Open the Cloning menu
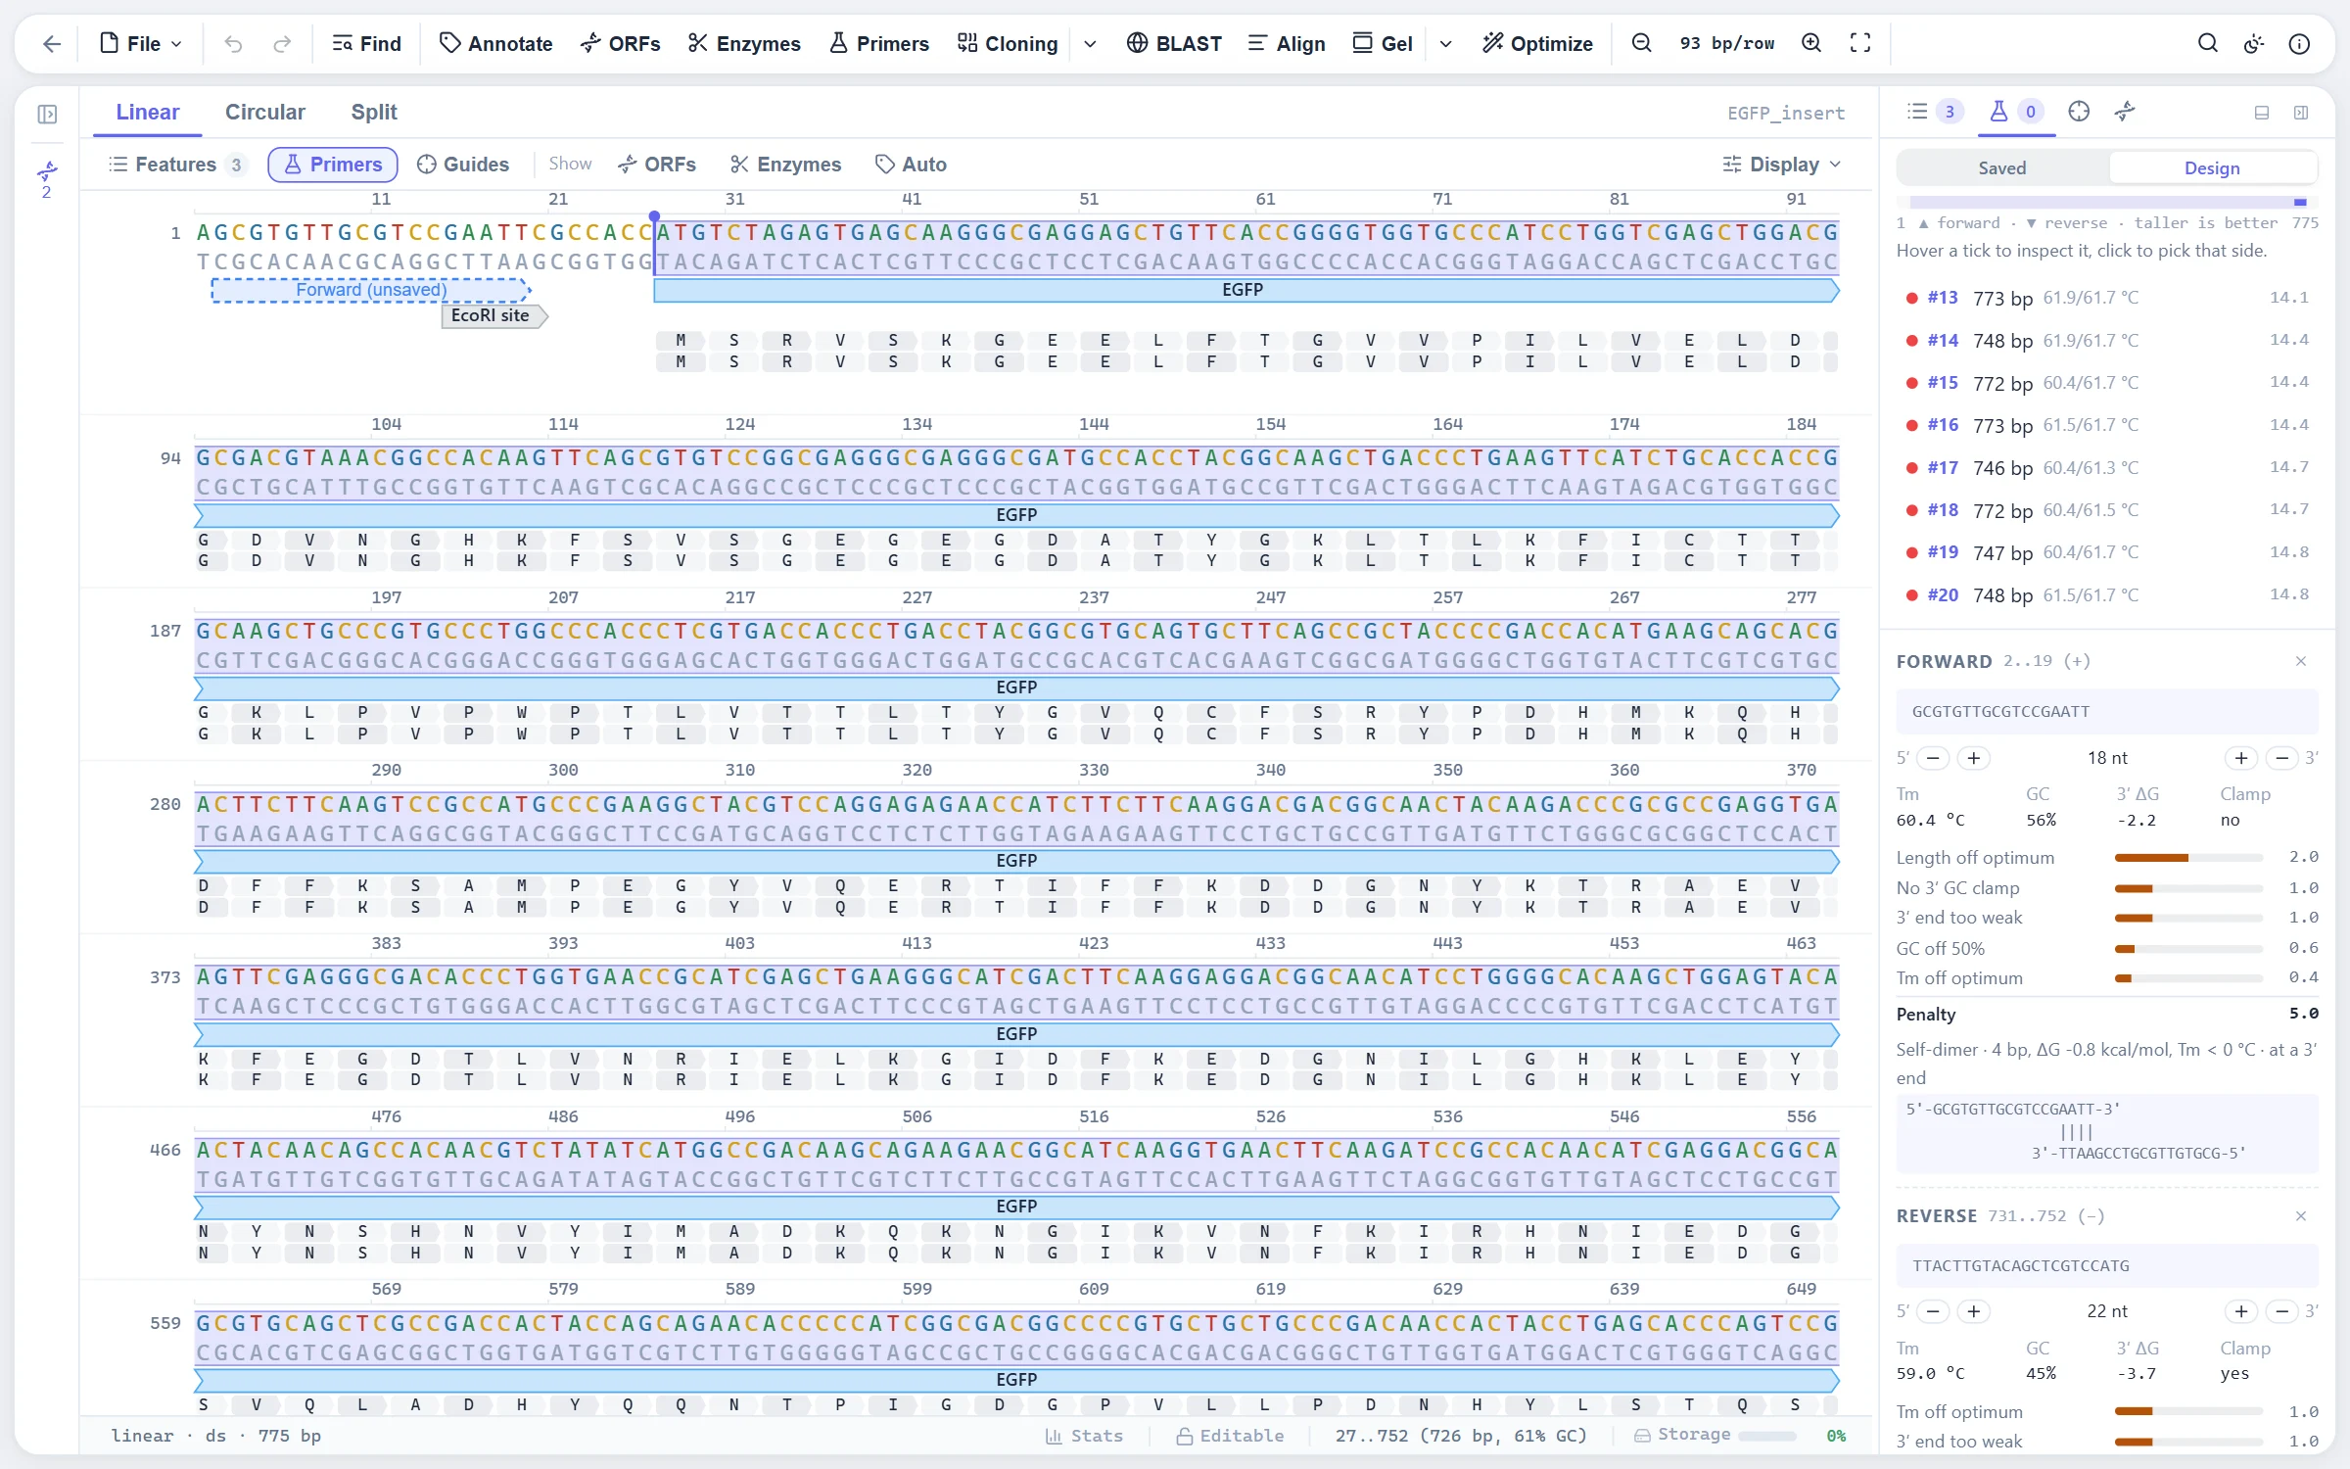Image resolution: width=2350 pixels, height=1469 pixels. point(1009,43)
